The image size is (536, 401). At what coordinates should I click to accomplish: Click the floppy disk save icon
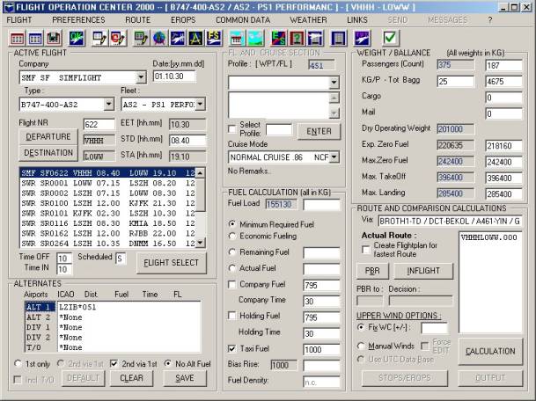[54, 39]
